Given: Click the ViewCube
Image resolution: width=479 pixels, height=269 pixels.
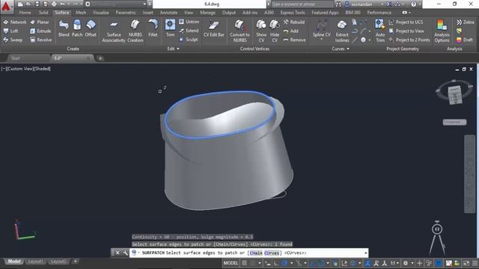Looking at the screenshot, I should coord(454,94).
